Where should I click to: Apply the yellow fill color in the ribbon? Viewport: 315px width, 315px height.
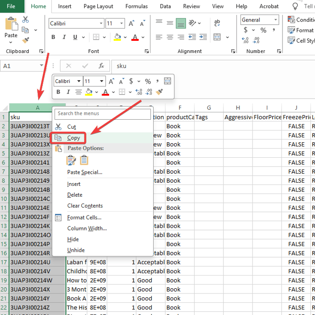click(x=118, y=38)
